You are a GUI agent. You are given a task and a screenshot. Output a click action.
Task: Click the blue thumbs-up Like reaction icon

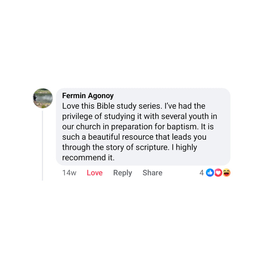[x=210, y=173]
